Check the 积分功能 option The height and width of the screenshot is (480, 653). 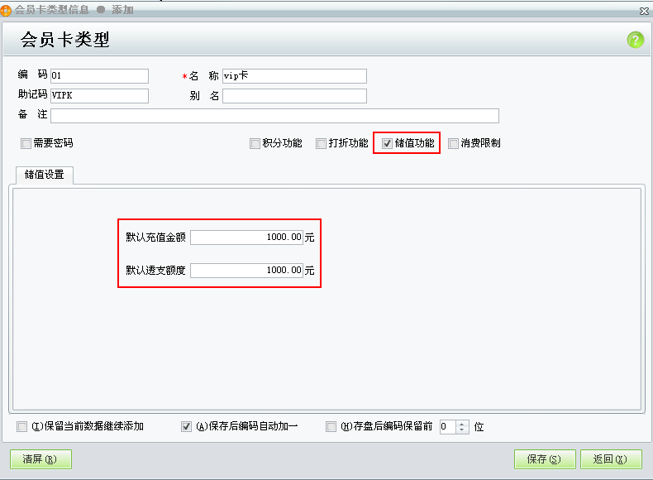point(255,143)
